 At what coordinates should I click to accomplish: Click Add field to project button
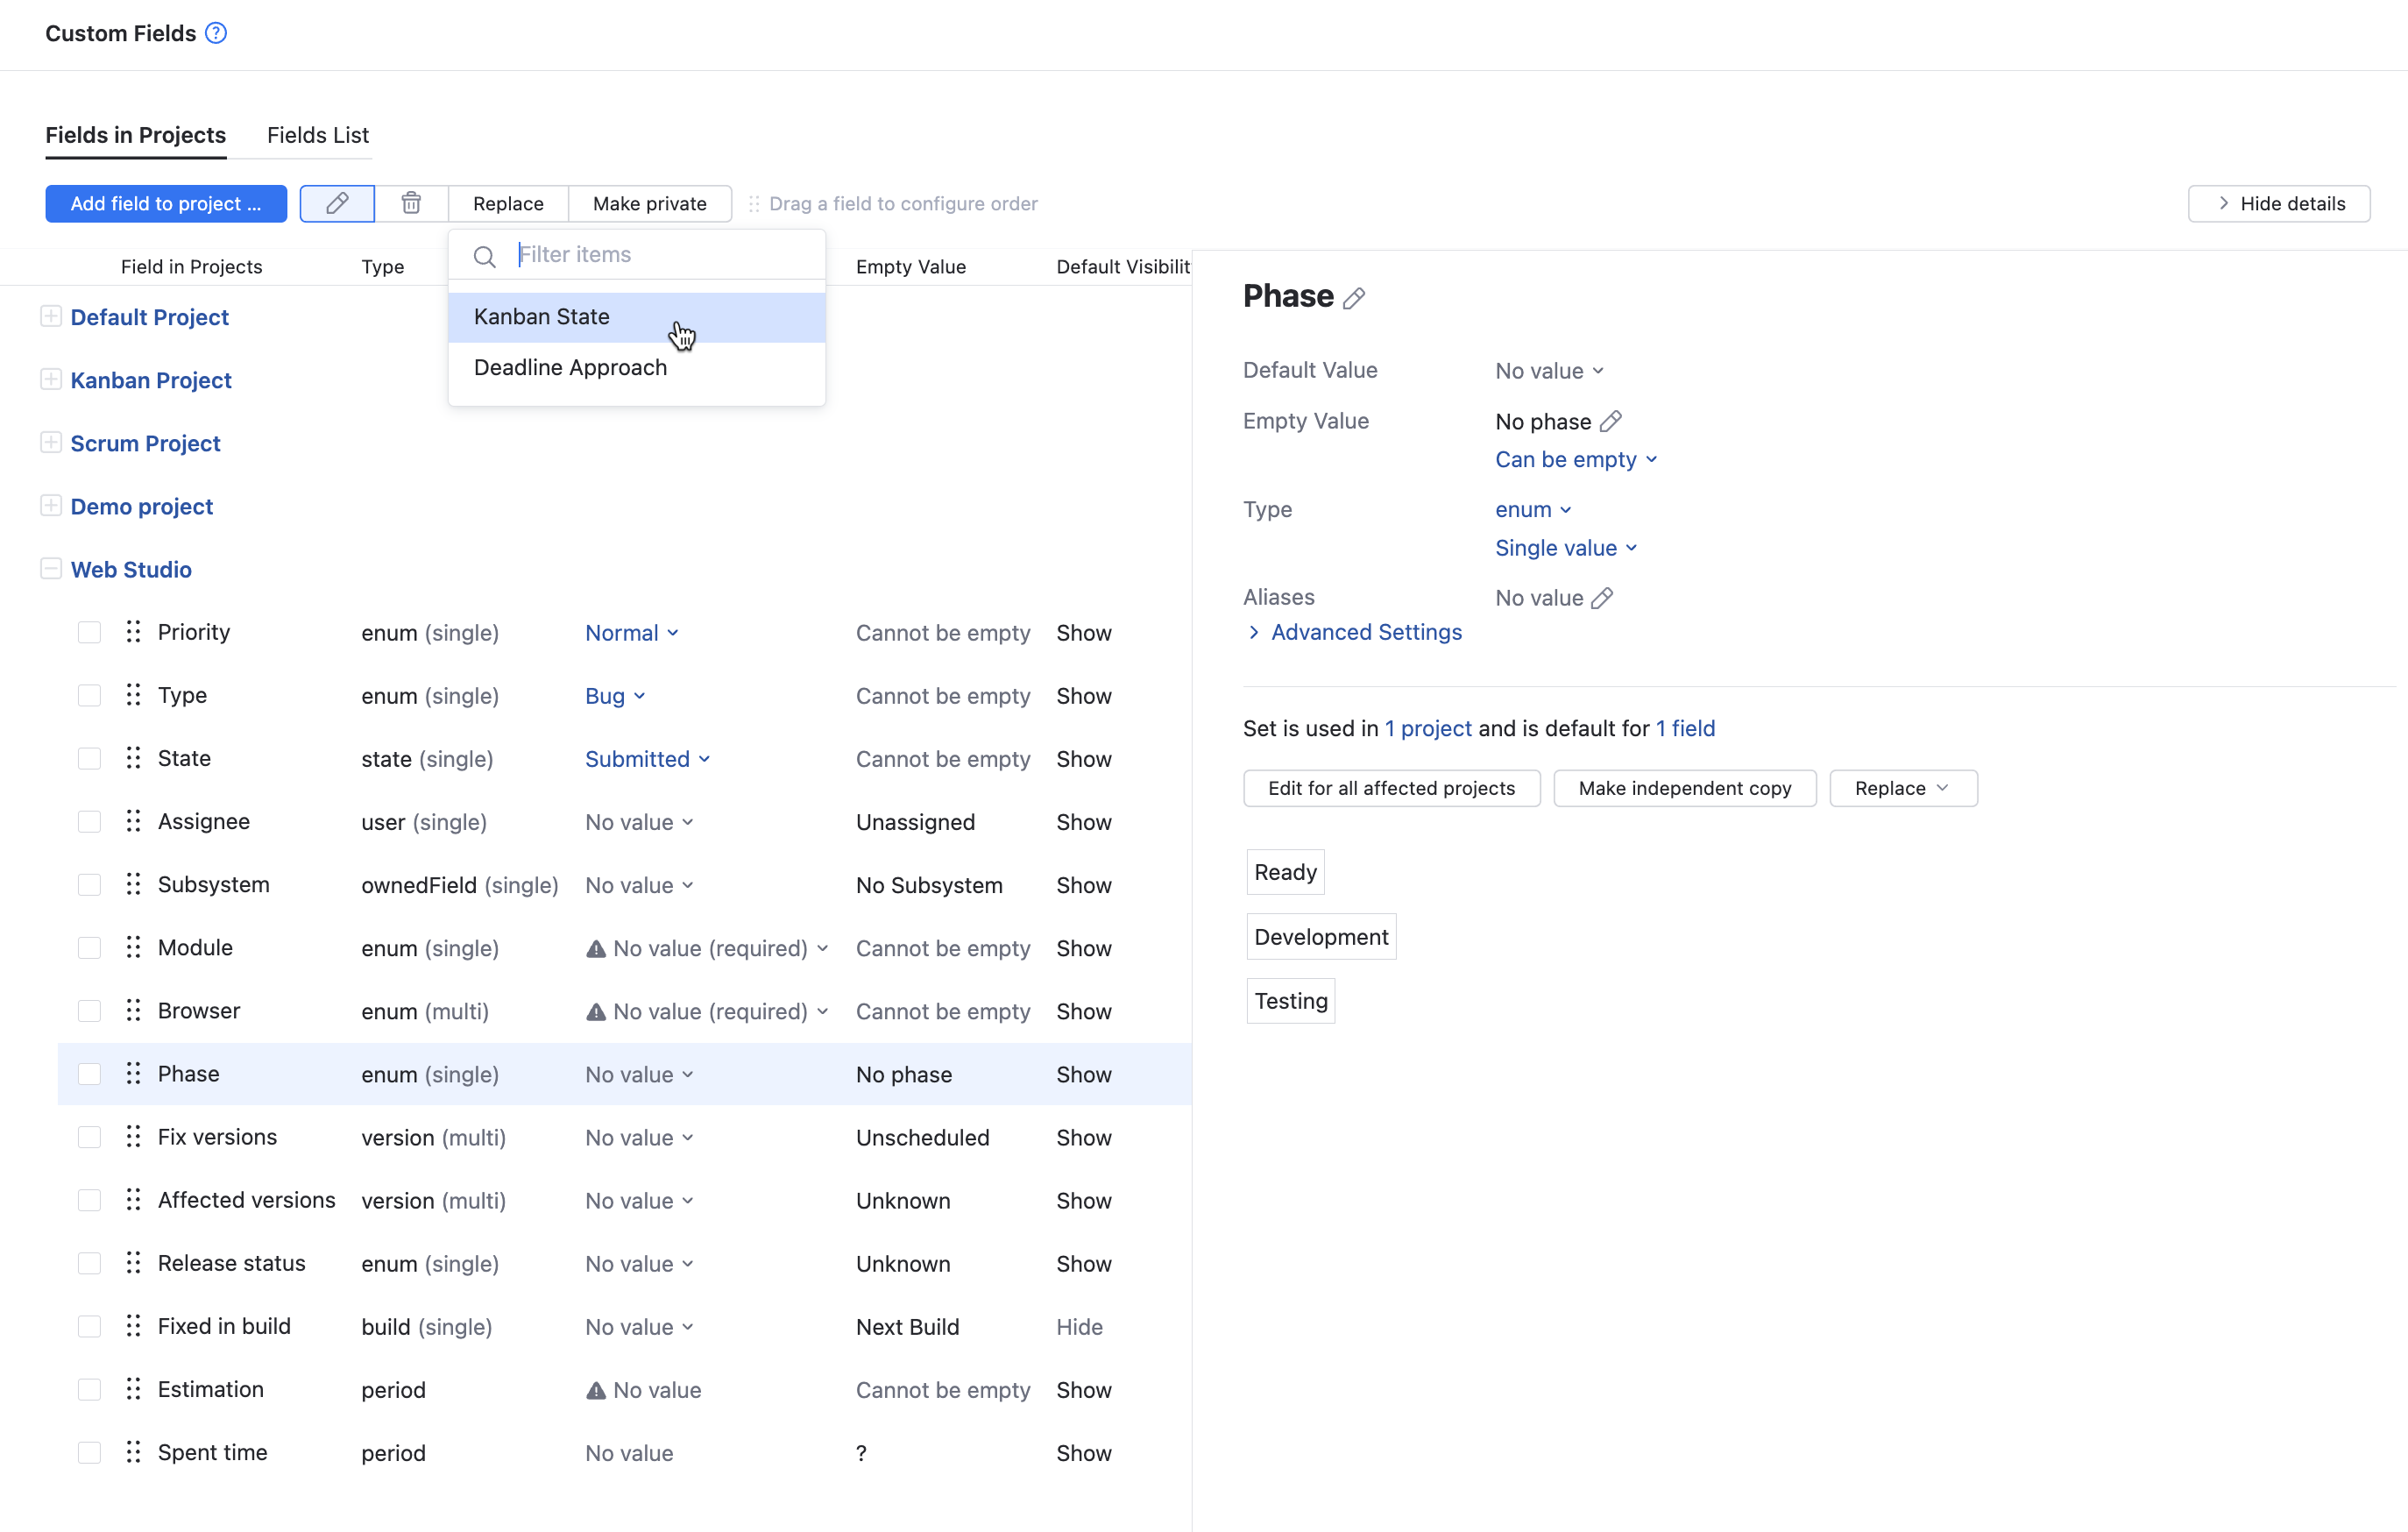pyautogui.click(x=166, y=203)
